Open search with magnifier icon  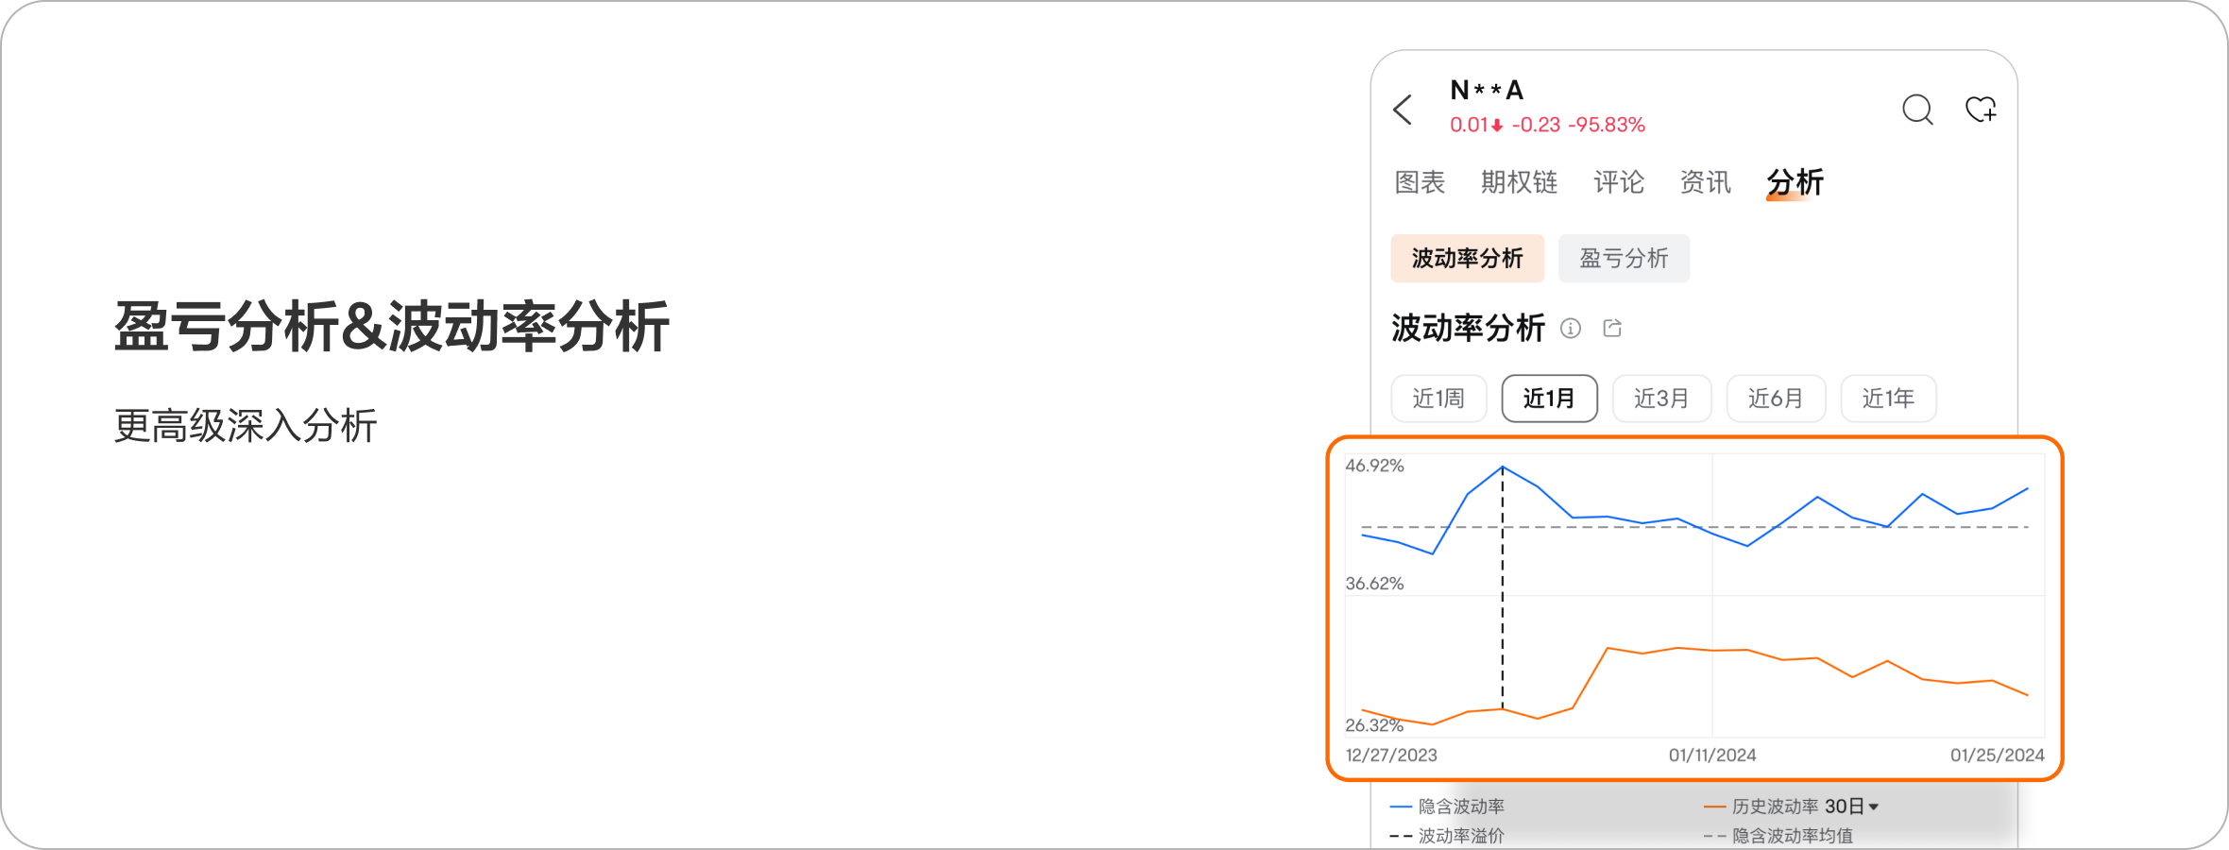(1916, 110)
